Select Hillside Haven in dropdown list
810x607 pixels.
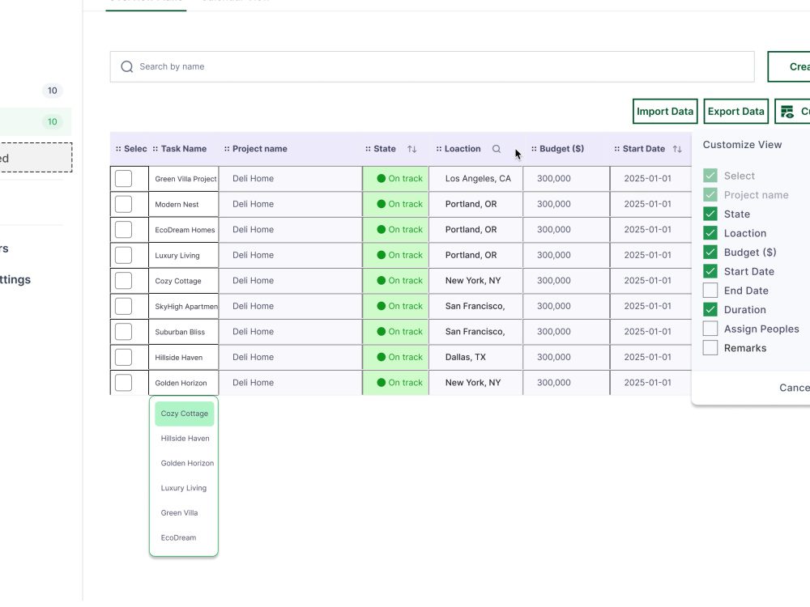point(185,439)
